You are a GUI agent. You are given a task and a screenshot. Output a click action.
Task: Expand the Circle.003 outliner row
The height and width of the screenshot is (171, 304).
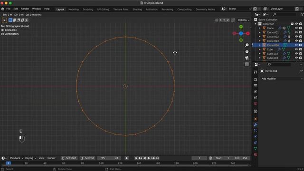coord(260,41)
